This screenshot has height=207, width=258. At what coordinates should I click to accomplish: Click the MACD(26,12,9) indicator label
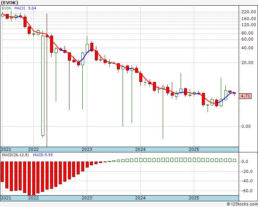15,155
